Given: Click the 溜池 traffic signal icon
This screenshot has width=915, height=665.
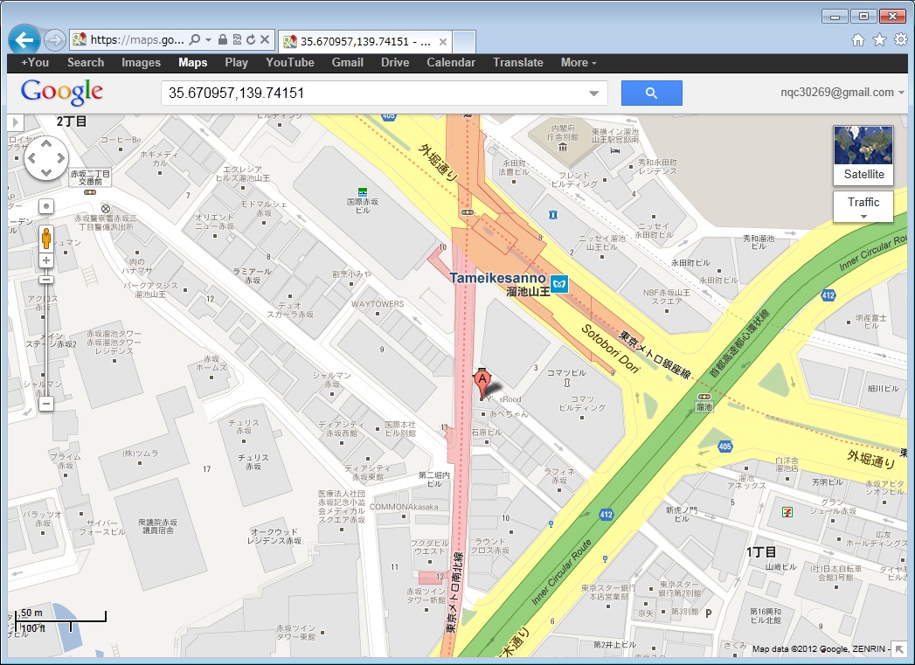Looking at the screenshot, I should coord(704,397).
